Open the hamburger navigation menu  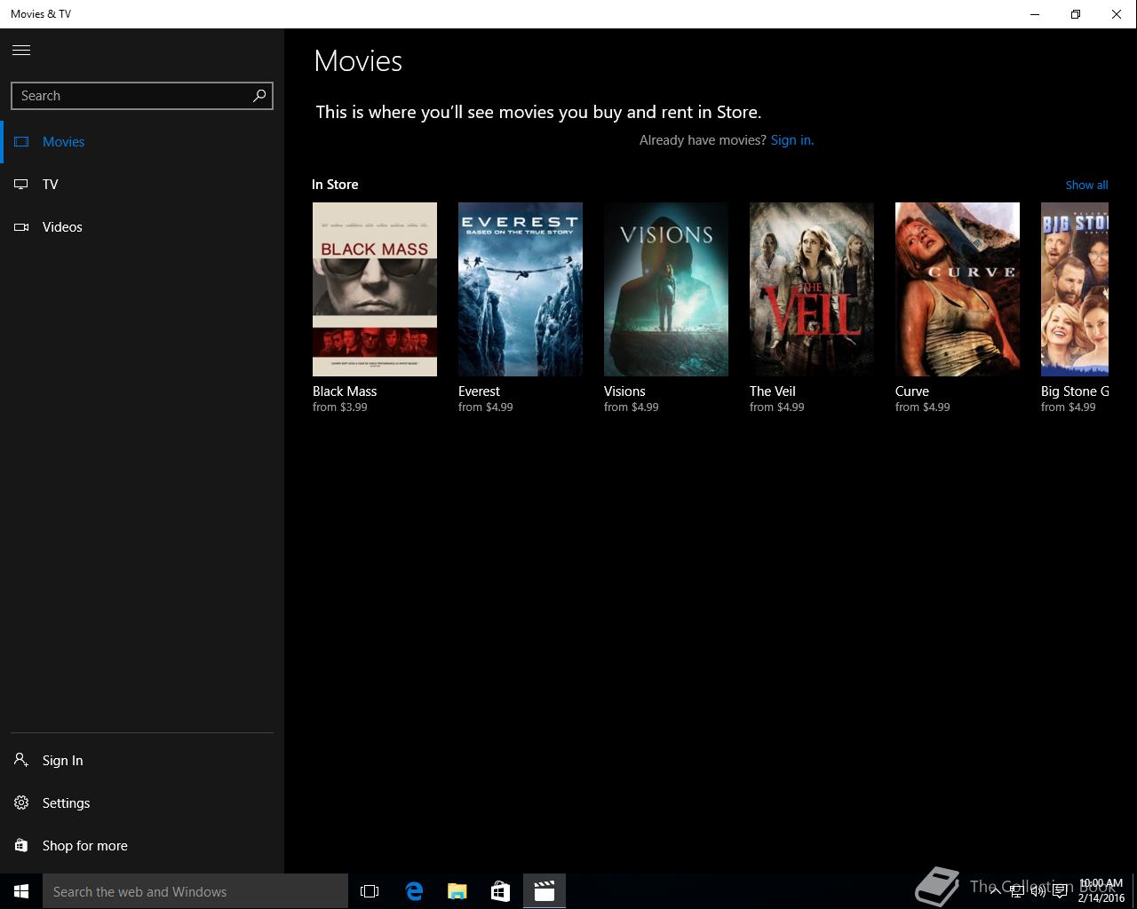[x=21, y=50]
